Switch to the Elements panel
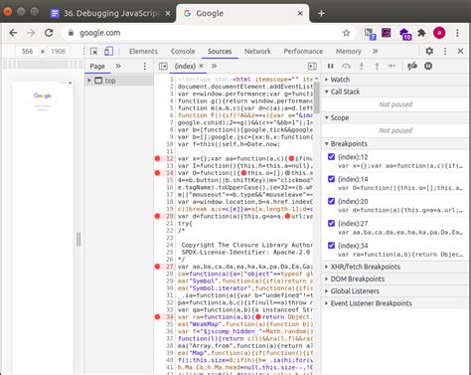Image resolution: width=471 pixels, height=375 pixels. [143, 52]
